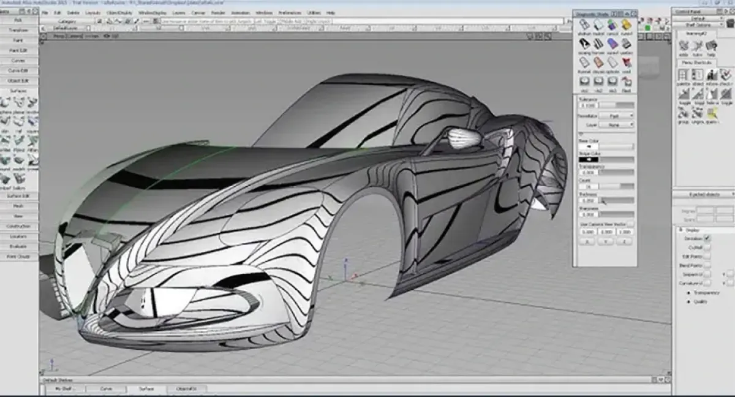Click the Curve Edit palette button
The width and height of the screenshot is (735, 397).
(18, 70)
